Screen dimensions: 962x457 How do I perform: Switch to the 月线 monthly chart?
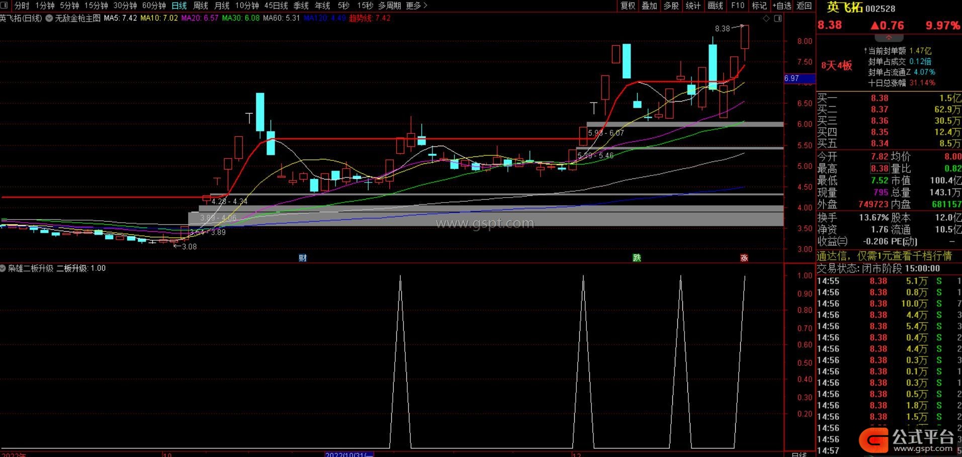click(222, 6)
